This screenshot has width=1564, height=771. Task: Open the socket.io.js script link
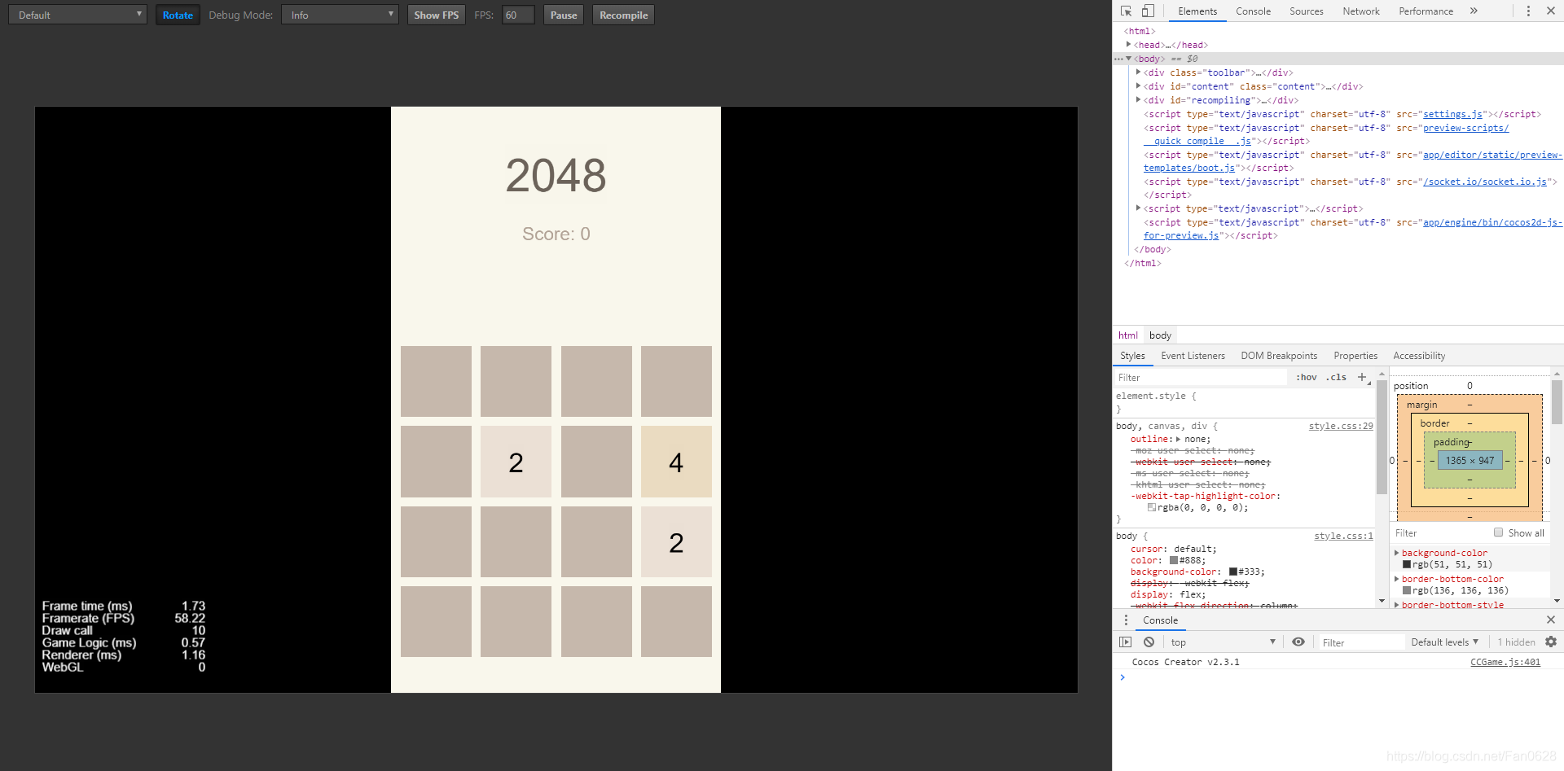(1484, 182)
